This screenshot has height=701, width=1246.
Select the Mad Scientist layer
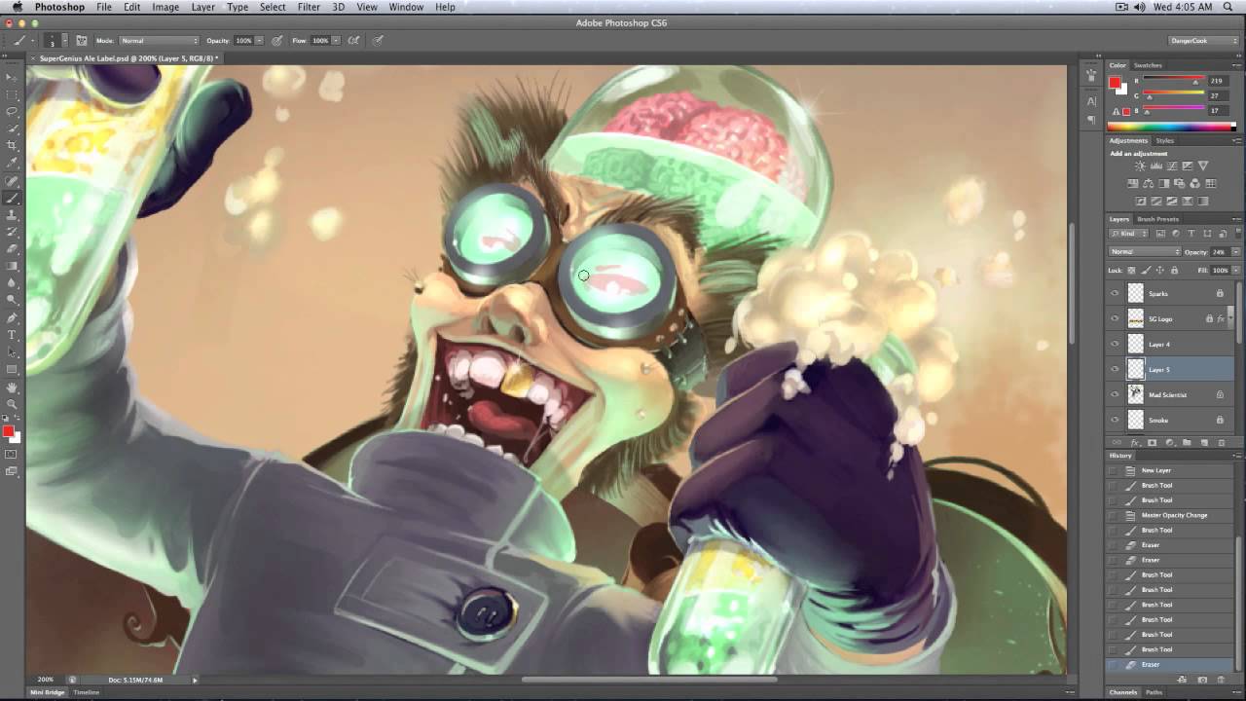(1168, 394)
